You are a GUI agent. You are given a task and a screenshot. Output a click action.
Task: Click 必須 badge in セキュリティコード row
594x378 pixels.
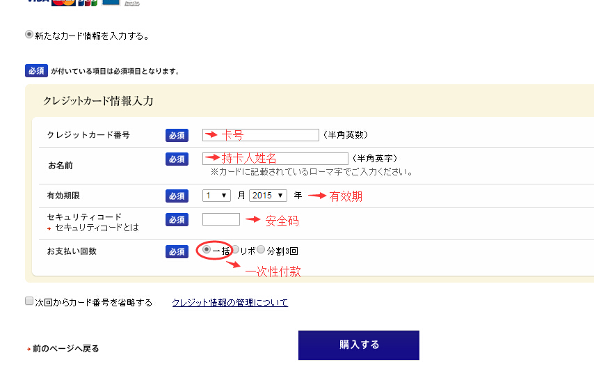pos(177,219)
